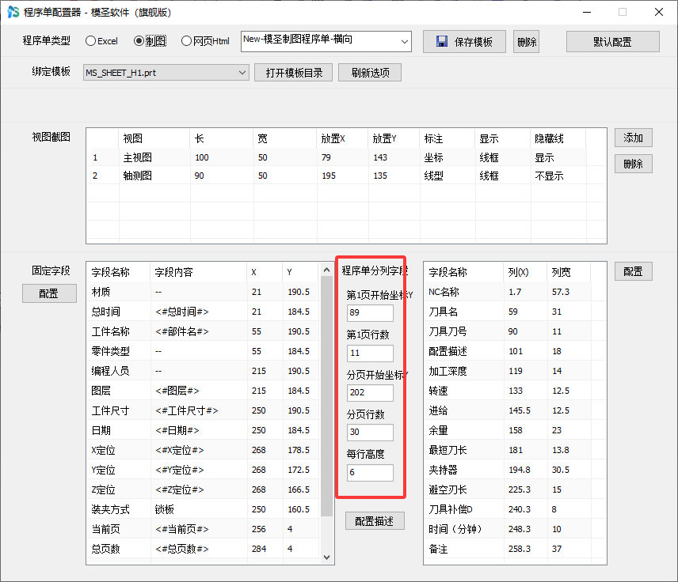Image resolution: width=678 pixels, height=582 pixels.
Task: Select the Z定位 fixed field row
Action: point(204,489)
